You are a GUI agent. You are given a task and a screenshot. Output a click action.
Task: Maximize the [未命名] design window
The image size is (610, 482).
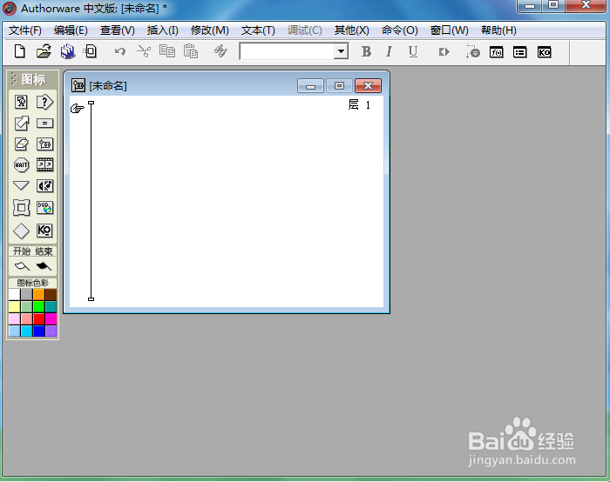(x=339, y=86)
